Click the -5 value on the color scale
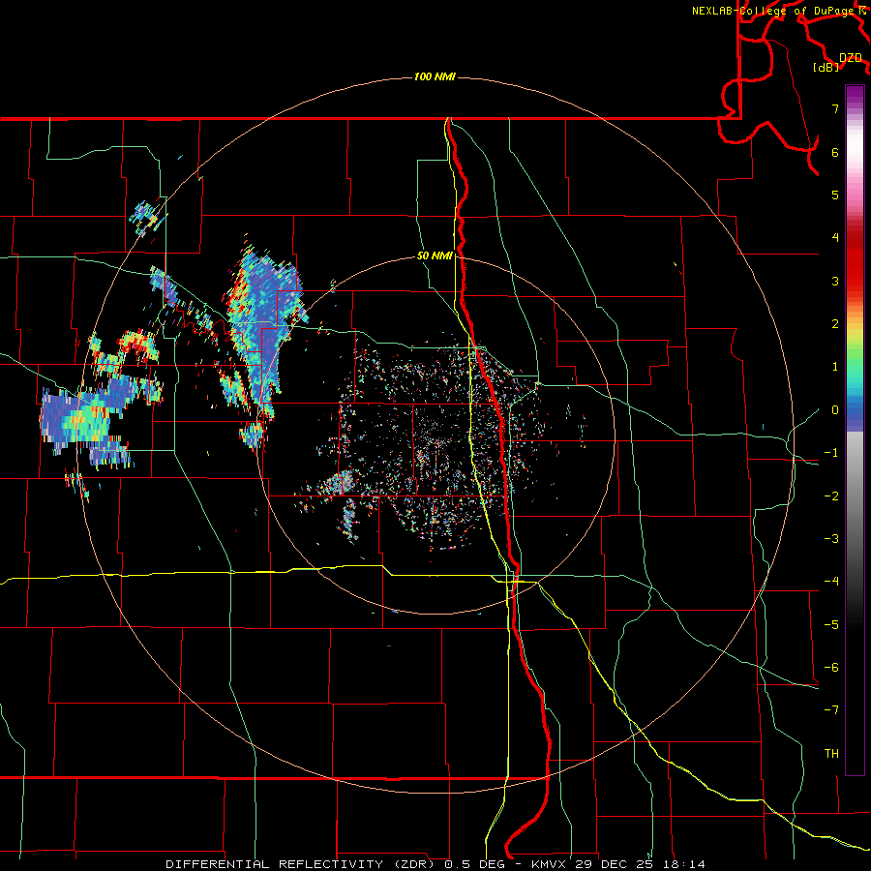 (x=831, y=624)
